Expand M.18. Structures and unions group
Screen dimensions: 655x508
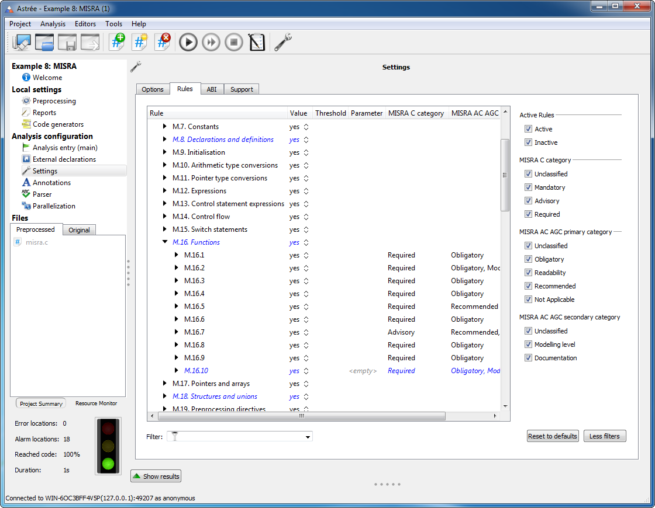[164, 396]
